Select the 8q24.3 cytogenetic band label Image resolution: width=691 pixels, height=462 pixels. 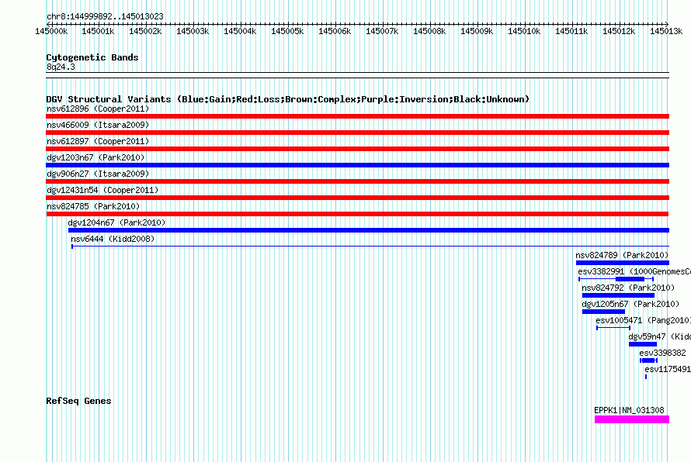pos(61,67)
